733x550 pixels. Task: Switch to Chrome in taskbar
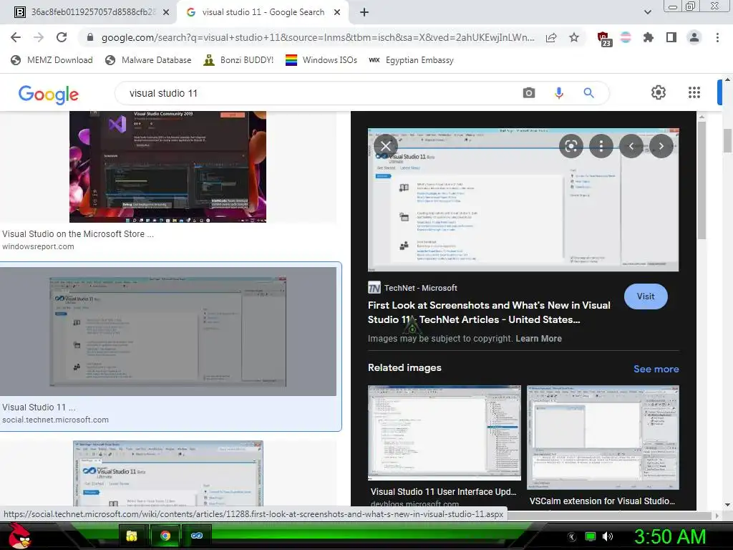coord(165,536)
